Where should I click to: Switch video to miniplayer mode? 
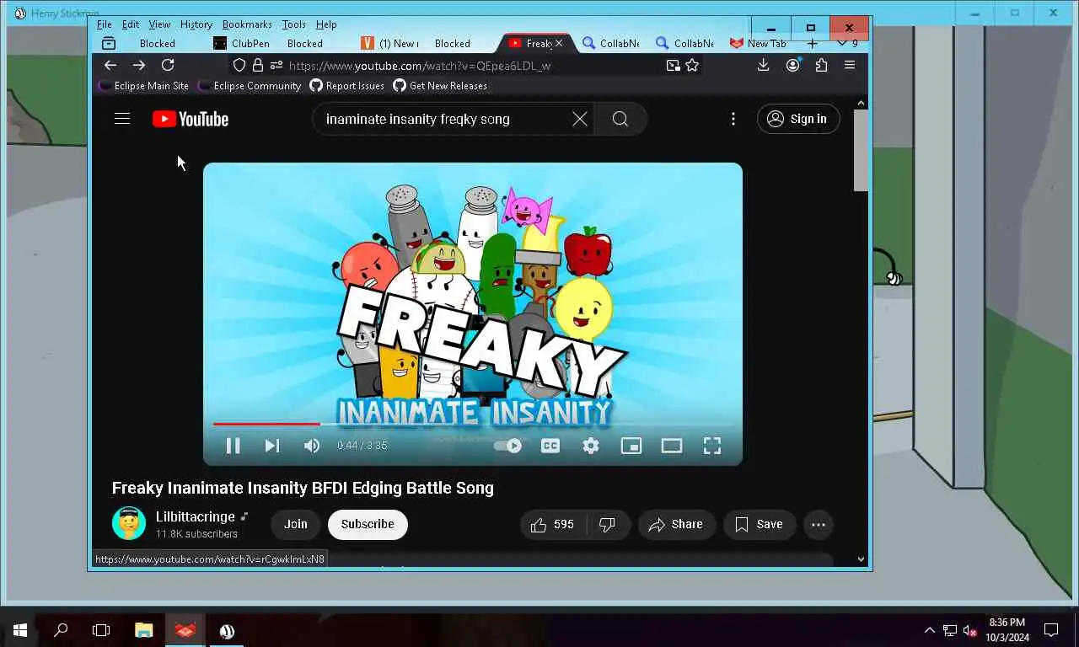click(631, 446)
